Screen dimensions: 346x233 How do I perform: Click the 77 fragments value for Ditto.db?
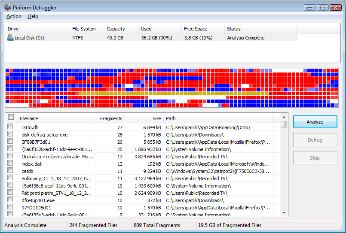click(x=120, y=127)
